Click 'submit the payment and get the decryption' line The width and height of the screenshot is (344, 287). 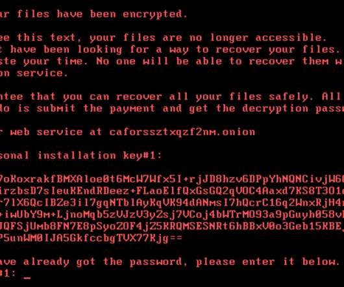point(173,108)
